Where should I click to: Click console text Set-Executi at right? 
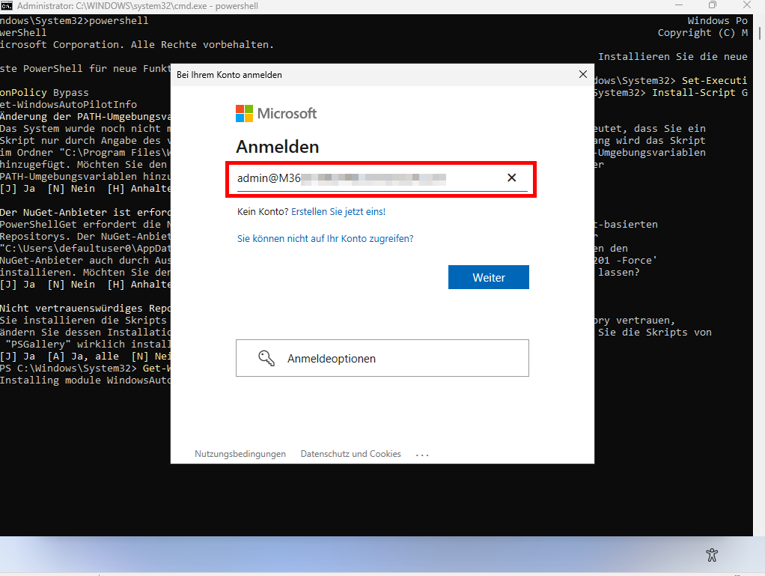click(x=714, y=80)
